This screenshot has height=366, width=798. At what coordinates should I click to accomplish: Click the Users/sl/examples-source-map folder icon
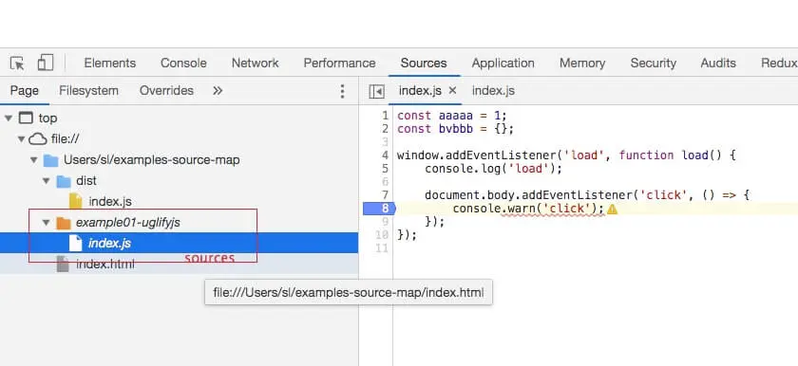(x=50, y=160)
